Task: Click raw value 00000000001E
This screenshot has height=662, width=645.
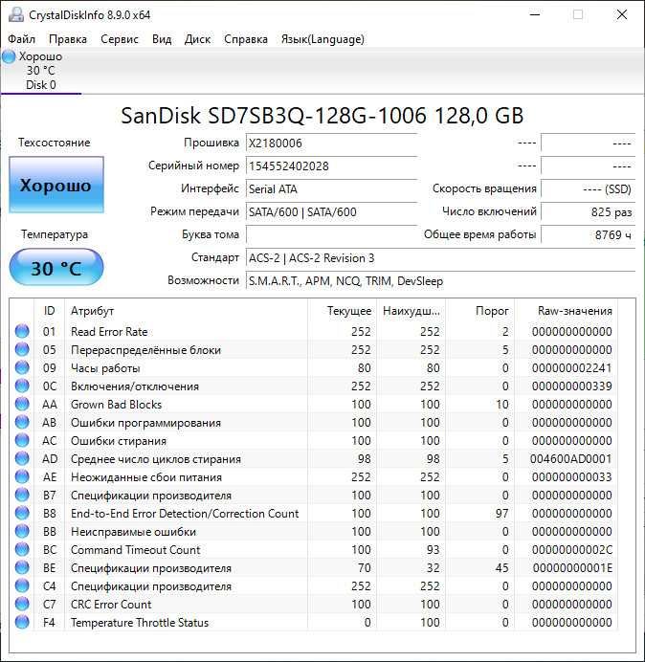Action: 572,568
